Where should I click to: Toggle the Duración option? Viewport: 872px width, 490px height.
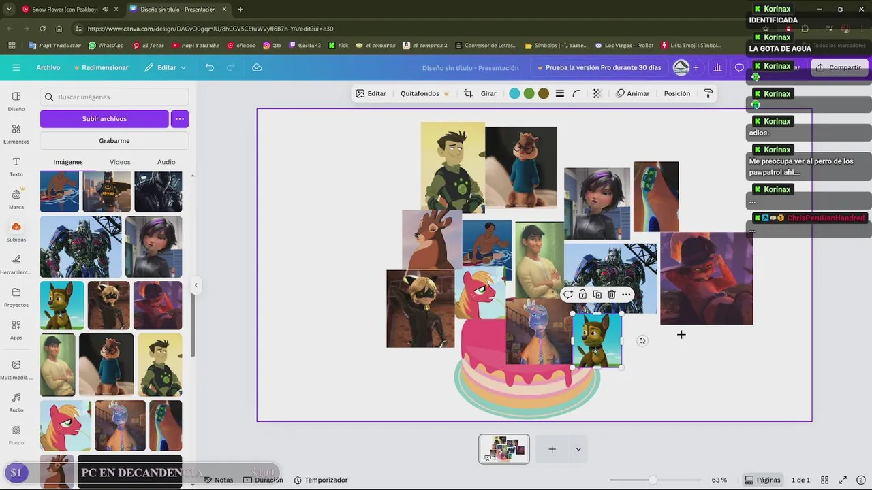[x=263, y=480]
